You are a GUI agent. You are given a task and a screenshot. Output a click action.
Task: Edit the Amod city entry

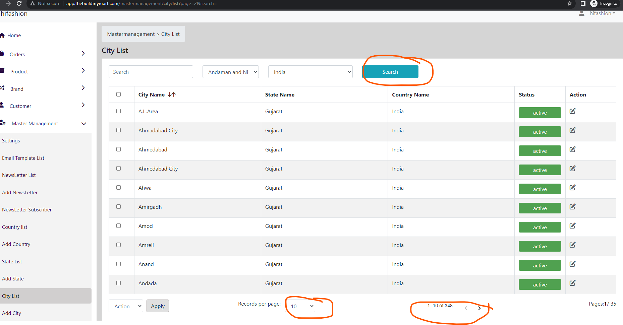572,225
